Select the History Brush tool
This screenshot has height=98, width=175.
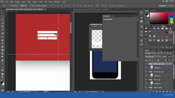click(2, 44)
